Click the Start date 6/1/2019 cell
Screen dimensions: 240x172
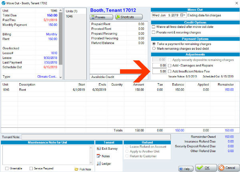(79, 90)
